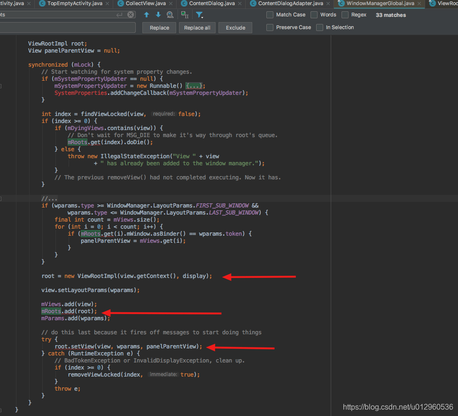
Task: Click the class icon on WindowManagerGlobal.java tab
Action: [341, 3]
